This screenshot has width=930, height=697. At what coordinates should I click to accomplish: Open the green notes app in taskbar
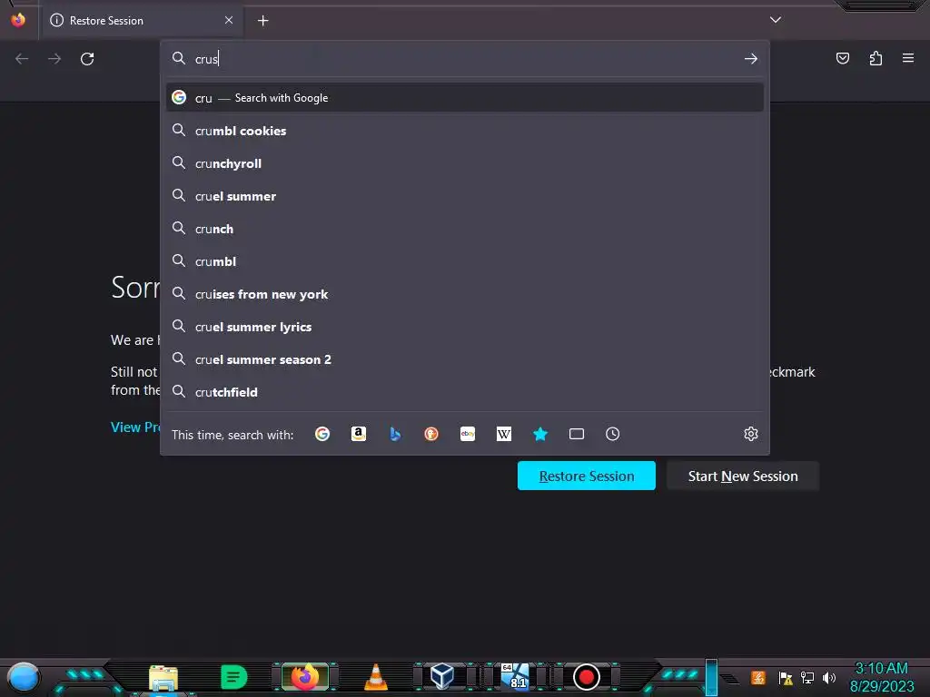coord(233,677)
